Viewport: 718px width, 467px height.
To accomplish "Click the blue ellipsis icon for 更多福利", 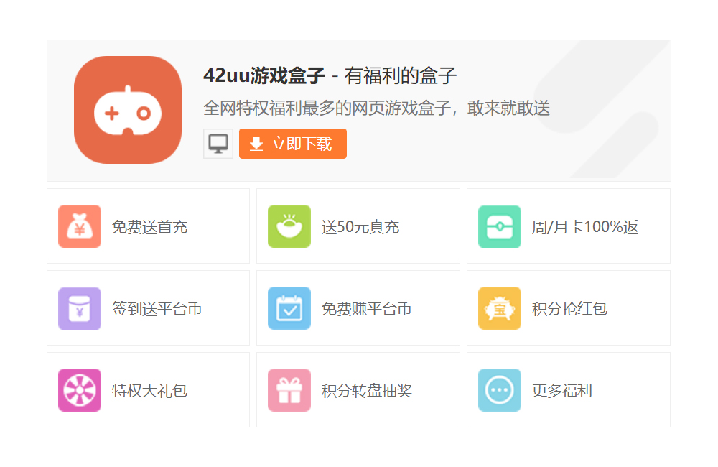I will [x=500, y=390].
